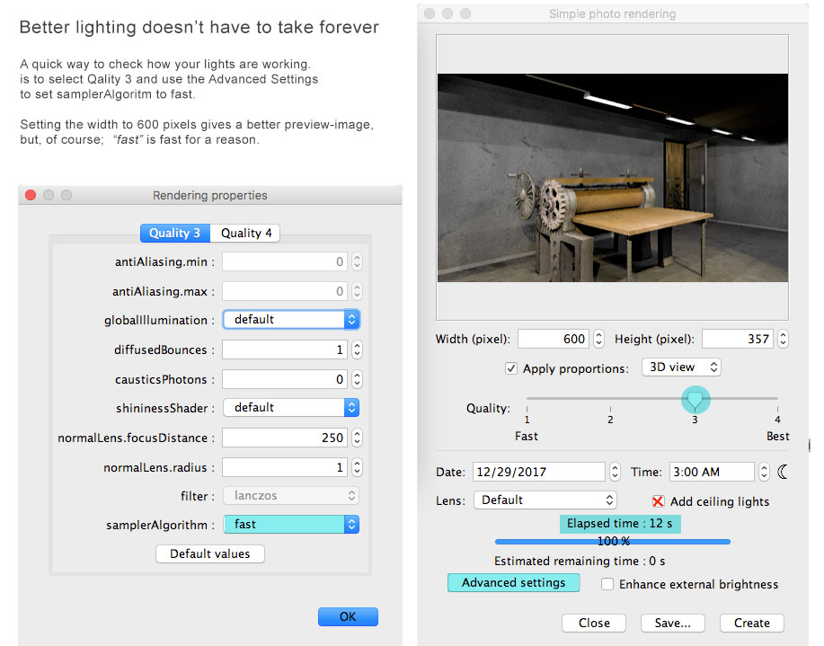Click the Default values button
The image size is (824, 646).
210,553
